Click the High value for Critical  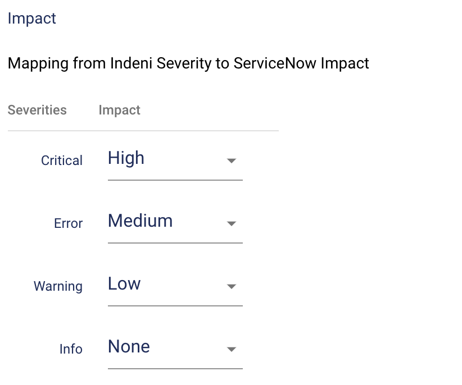(126, 158)
